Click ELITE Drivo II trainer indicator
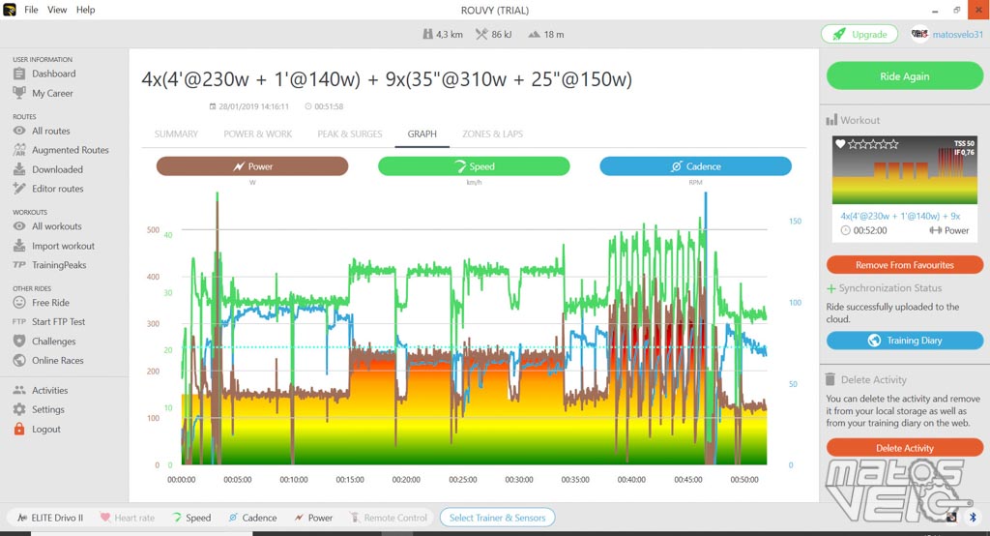This screenshot has height=536, width=990. coord(50,518)
